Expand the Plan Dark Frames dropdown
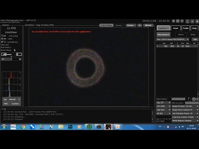The image size is (199, 149). [x=172, y=39]
